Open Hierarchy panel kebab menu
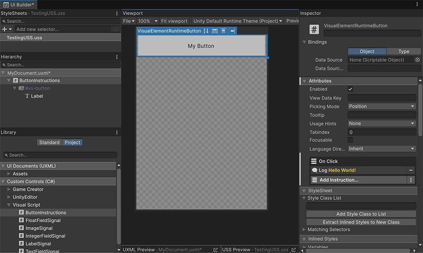423x253 pixels. pos(117,57)
